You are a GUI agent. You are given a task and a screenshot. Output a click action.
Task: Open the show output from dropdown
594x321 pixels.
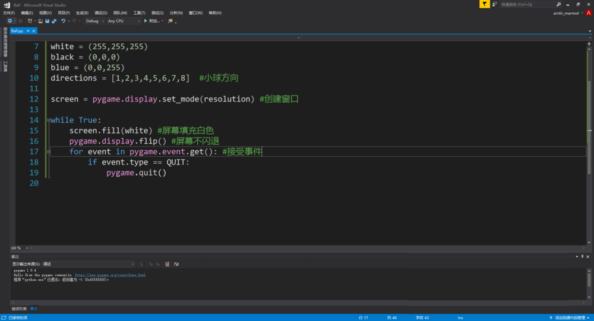[x=89, y=264]
